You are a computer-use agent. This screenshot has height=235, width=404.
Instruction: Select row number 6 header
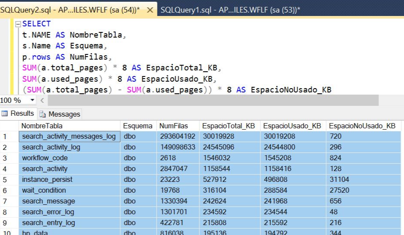pyautogui.click(x=9, y=191)
